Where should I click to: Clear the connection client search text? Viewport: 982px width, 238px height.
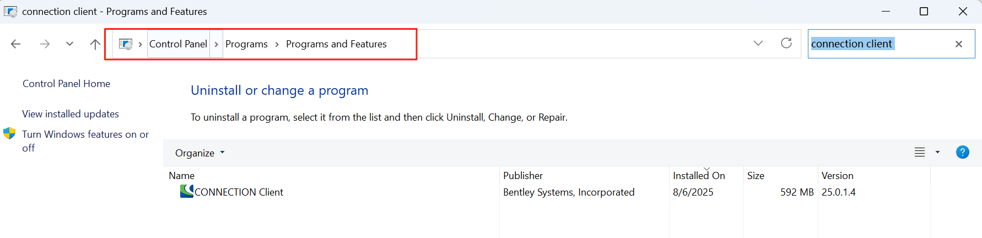pos(959,44)
